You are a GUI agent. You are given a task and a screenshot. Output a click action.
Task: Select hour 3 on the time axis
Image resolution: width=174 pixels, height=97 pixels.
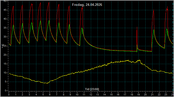coord(29,95)
